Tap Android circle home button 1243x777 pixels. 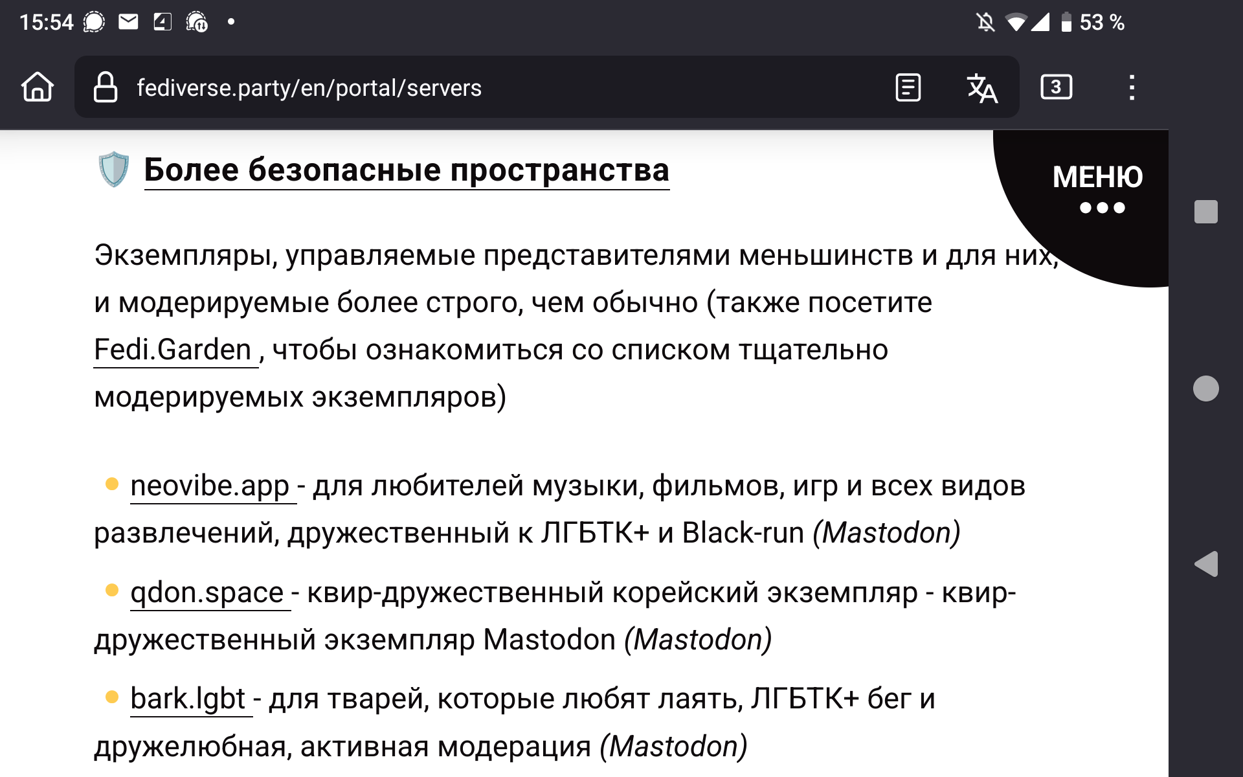[1205, 388]
